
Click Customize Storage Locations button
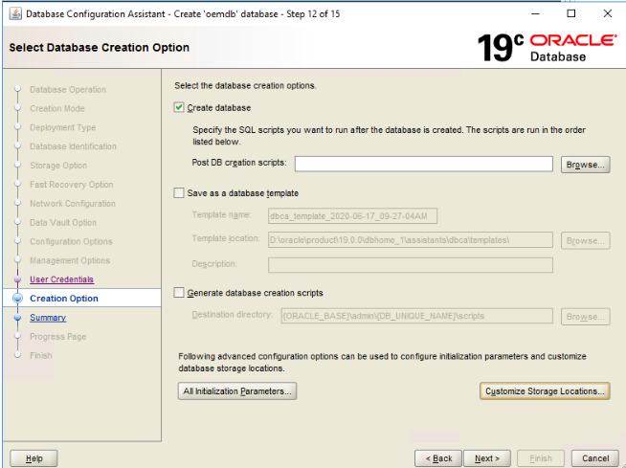(x=545, y=390)
